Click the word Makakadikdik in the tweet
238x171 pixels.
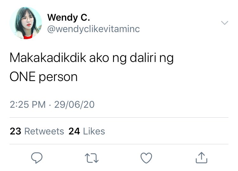point(48,58)
